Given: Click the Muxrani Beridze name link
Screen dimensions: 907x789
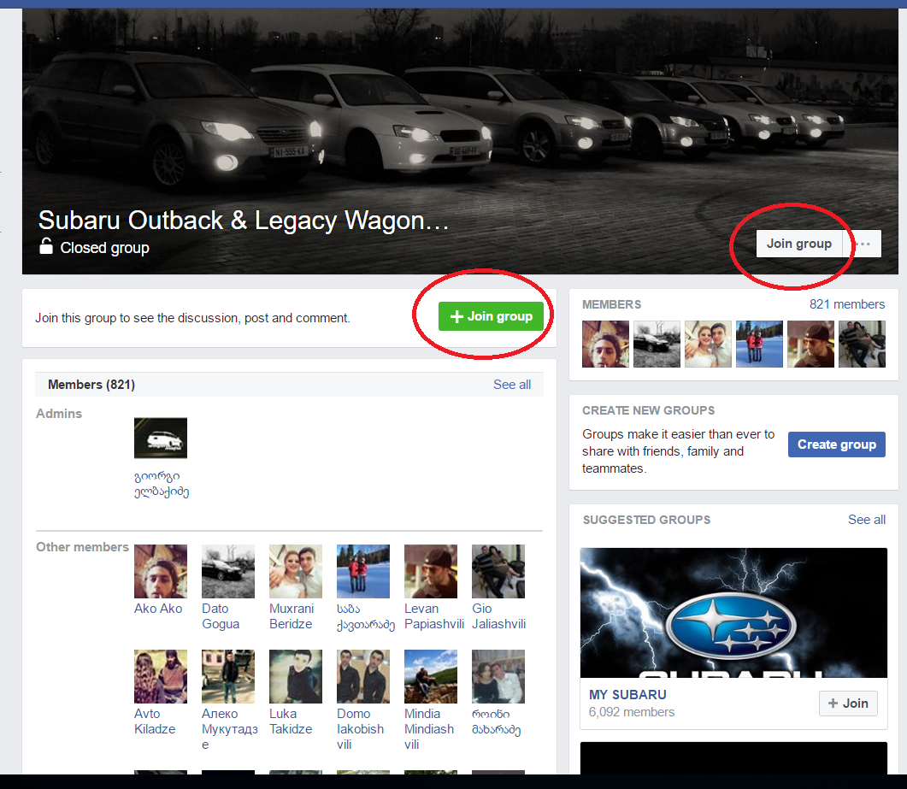Looking at the screenshot, I should coord(292,616).
